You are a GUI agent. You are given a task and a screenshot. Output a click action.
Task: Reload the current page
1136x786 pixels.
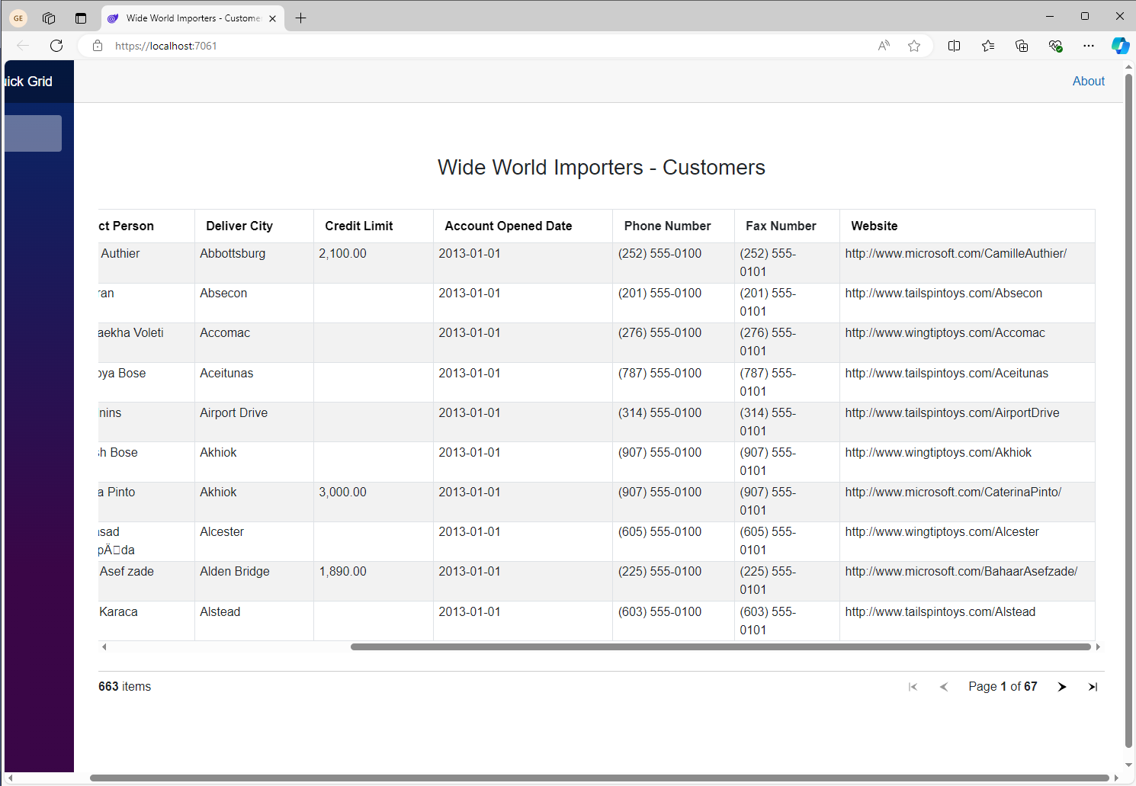(56, 46)
